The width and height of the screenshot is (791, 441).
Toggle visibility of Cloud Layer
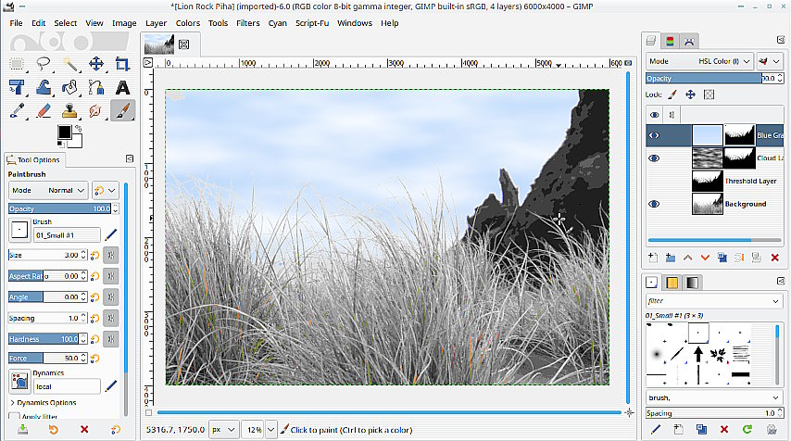pos(654,157)
